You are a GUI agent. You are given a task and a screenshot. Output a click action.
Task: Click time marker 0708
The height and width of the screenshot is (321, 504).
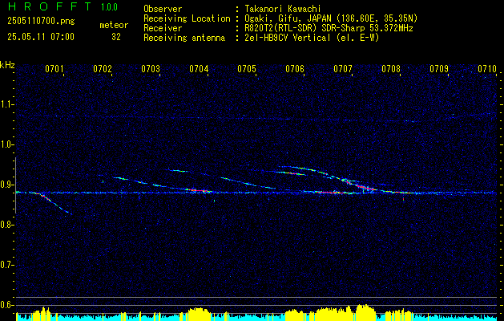[391, 68]
